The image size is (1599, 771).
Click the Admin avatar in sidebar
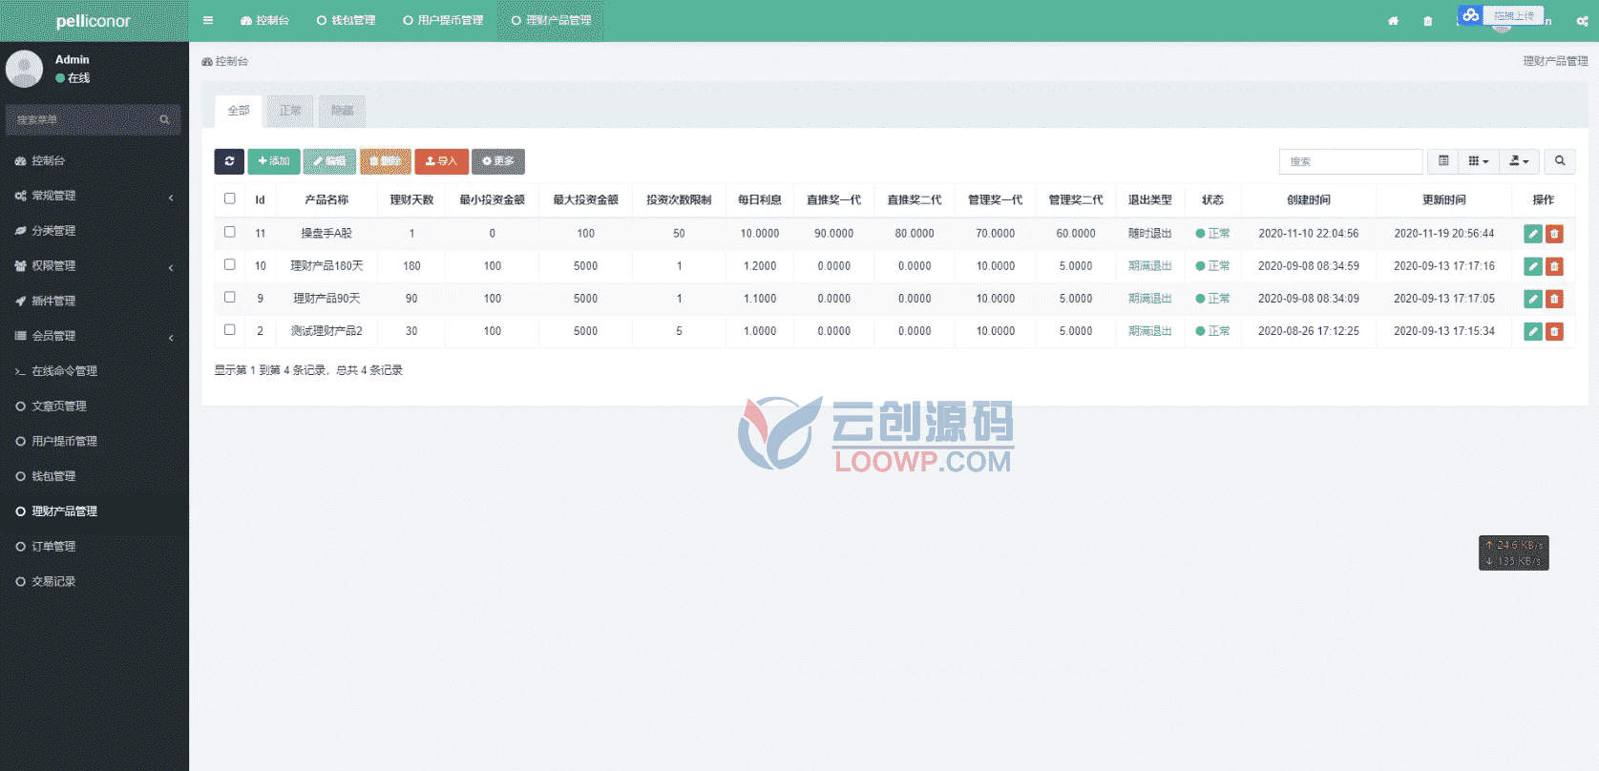point(24,69)
